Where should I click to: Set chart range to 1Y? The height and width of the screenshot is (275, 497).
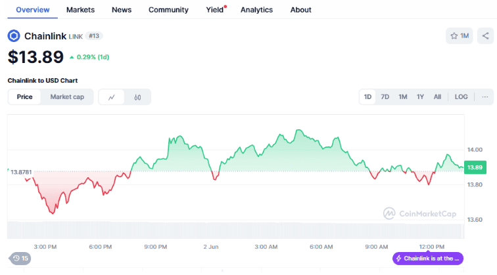point(420,97)
